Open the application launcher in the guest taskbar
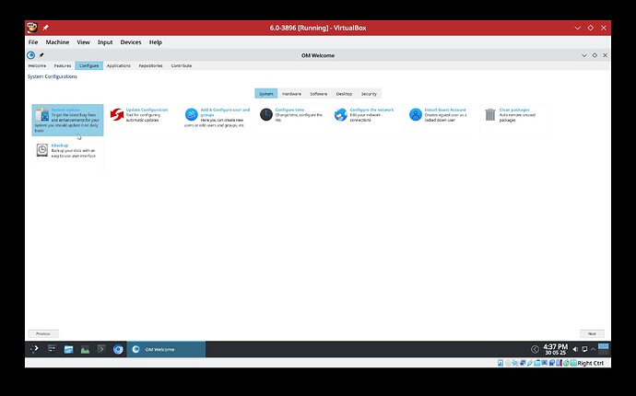Image resolution: width=636 pixels, height=396 pixels. pos(34,349)
